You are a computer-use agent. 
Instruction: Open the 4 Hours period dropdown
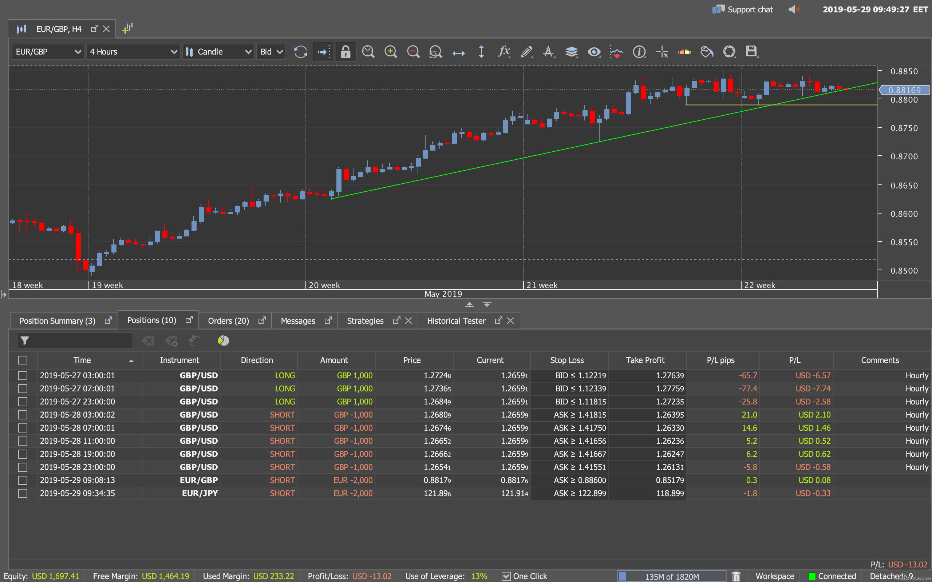(x=133, y=52)
